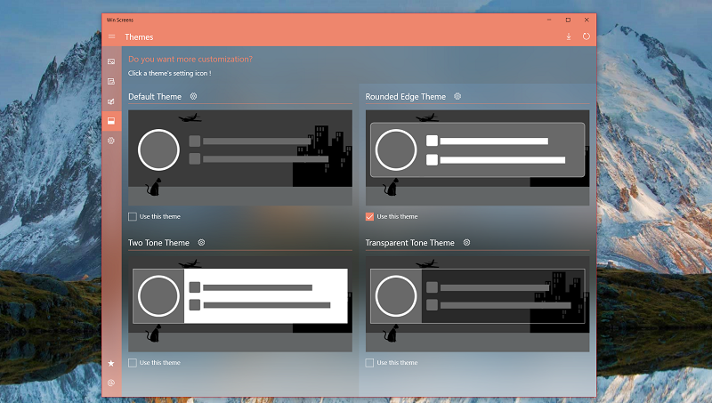Open the third sidebar edit-image icon
This screenshot has height=403, width=712.
(111, 101)
